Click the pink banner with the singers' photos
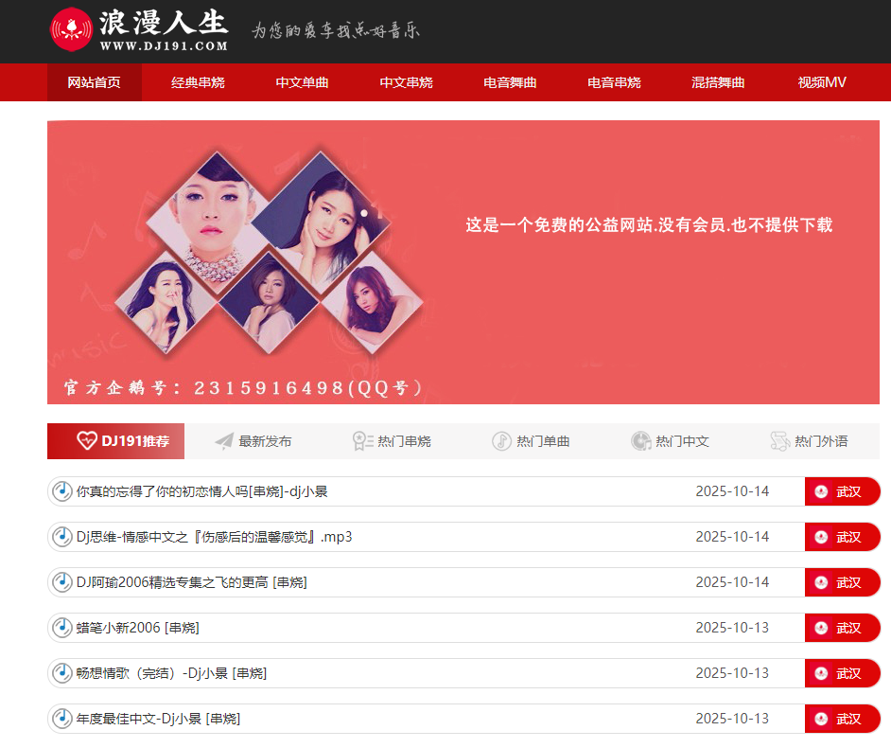Image resolution: width=891 pixels, height=748 pixels. 463,262
